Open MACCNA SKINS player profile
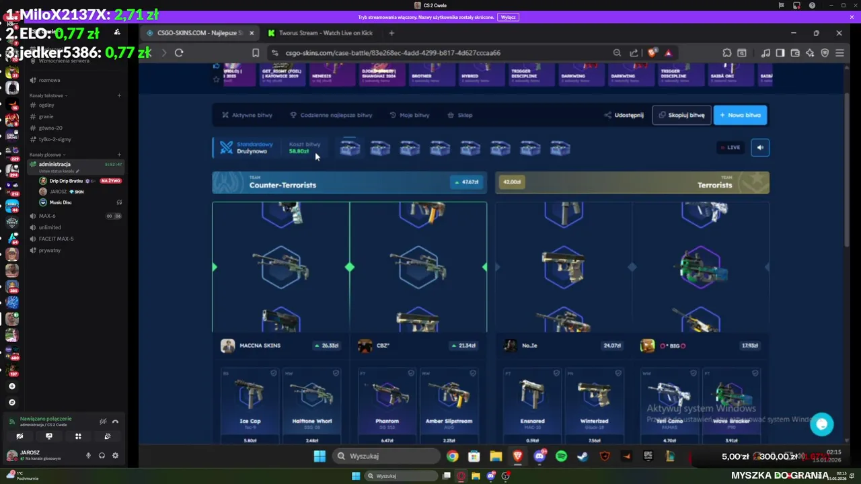Image resolution: width=861 pixels, height=484 pixels. pyautogui.click(x=251, y=346)
